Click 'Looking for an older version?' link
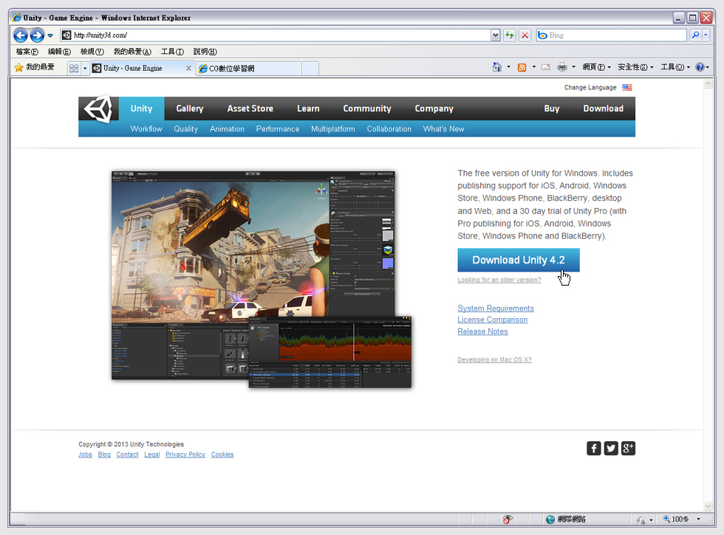The image size is (724, 535). tap(499, 280)
